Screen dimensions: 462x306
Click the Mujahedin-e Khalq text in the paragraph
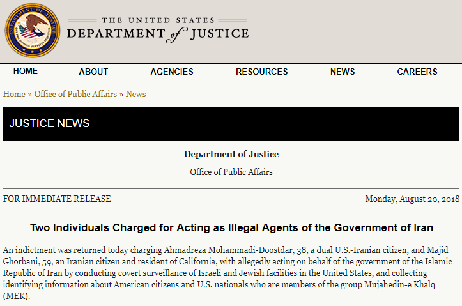[x=399, y=284]
